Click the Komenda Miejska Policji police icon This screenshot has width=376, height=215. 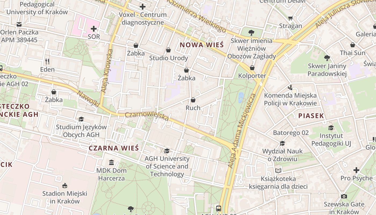(290, 87)
